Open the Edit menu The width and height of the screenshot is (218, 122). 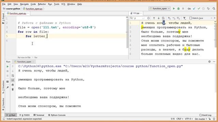(x=9, y=4)
